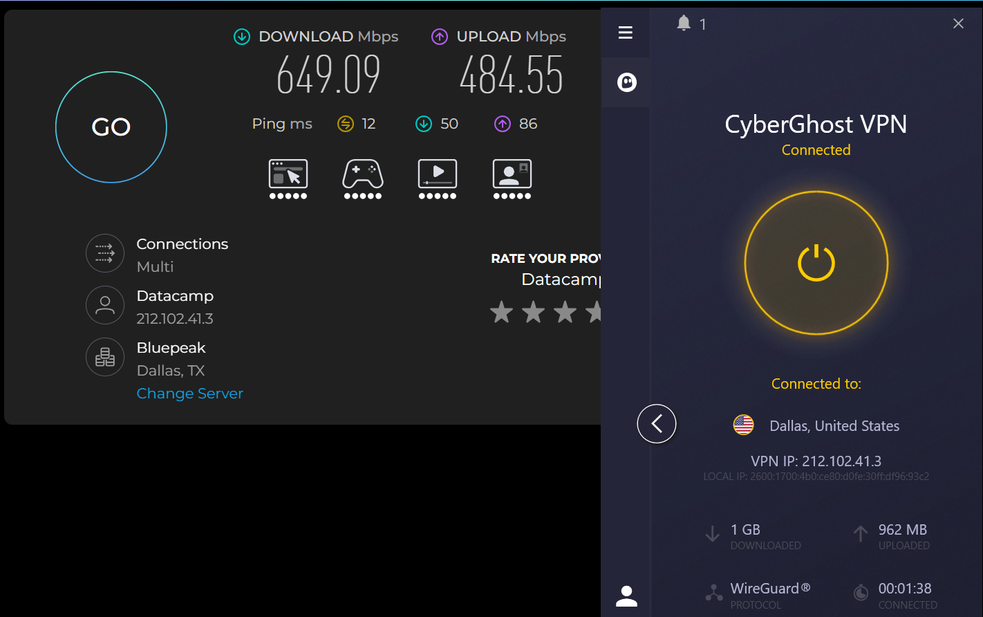Click the Dallas, TX server location text
This screenshot has height=617, width=983.
[x=171, y=371]
